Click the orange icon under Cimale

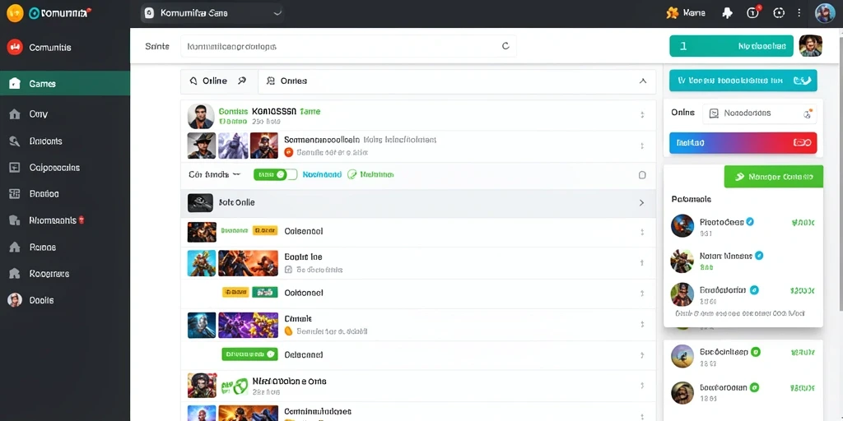pyautogui.click(x=288, y=331)
